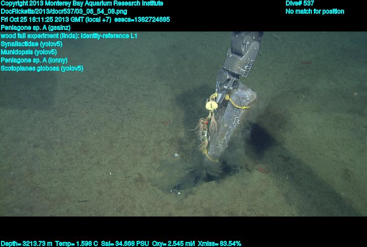Click the 'Synallactidae (yolov5)' label
Screen dimensions: 367x247
coord(32,44)
